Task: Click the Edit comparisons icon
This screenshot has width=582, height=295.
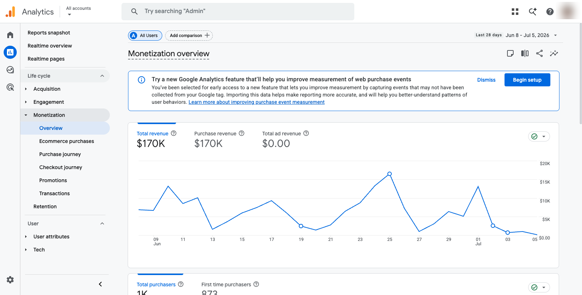Action: tap(525, 53)
